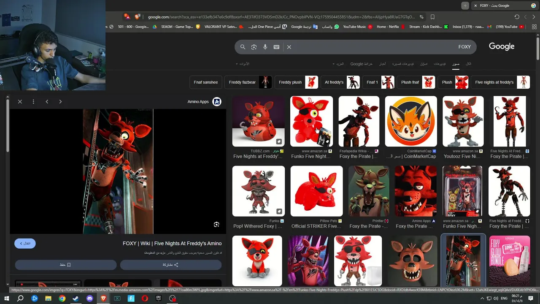
Task: Open the three-dot menu in preview panel
Action: coord(33,102)
